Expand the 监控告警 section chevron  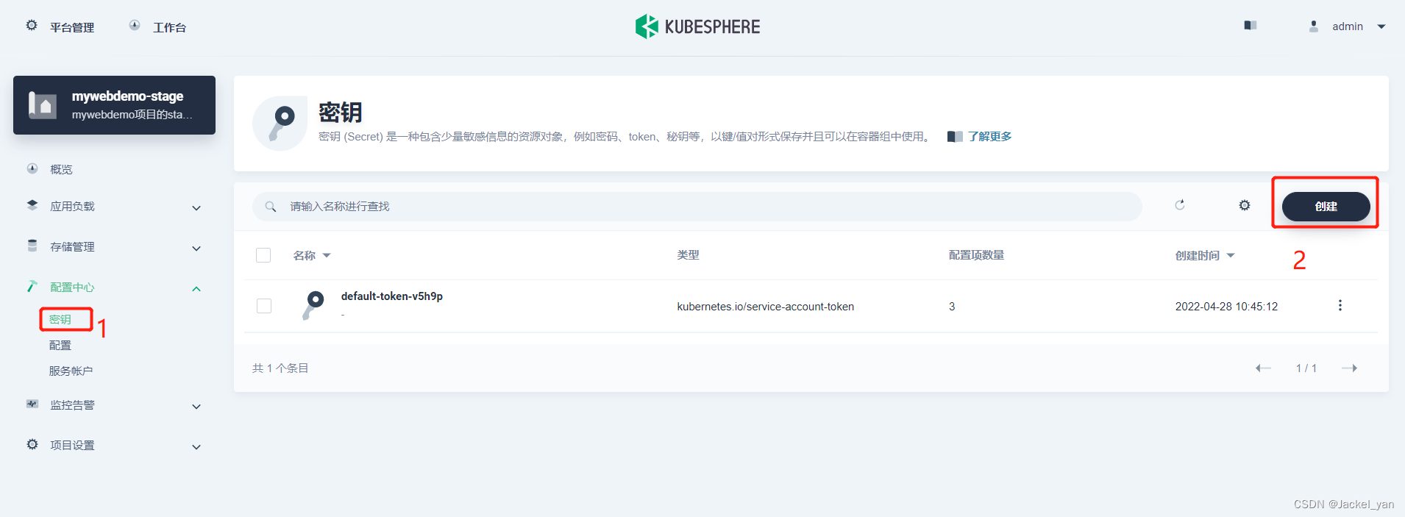[x=196, y=407]
